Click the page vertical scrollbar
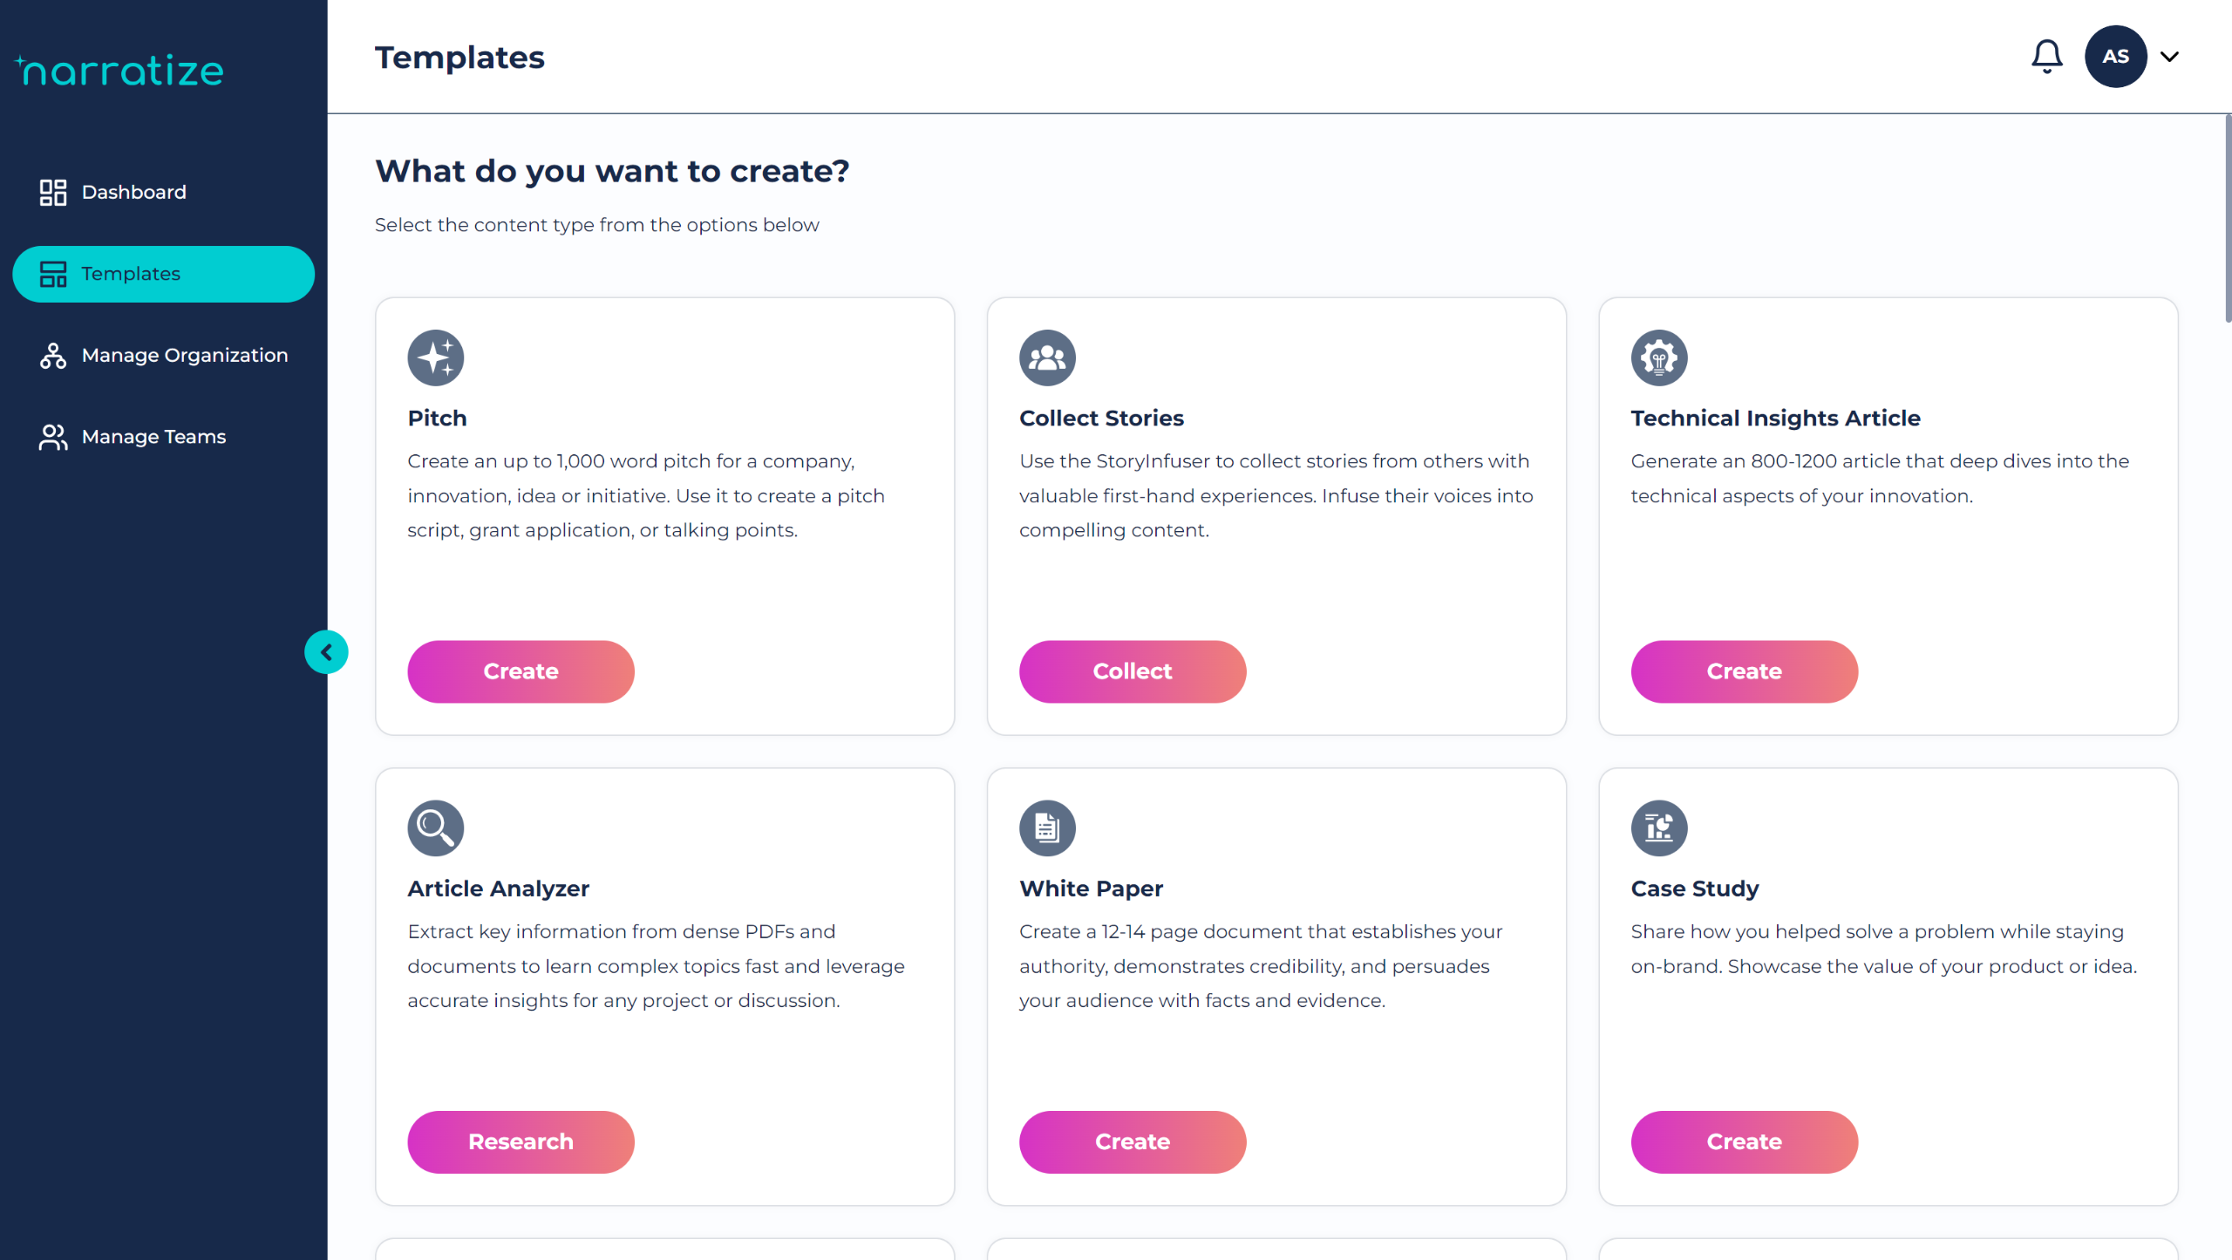Screen dimensions: 2232x1260 (2226, 218)
